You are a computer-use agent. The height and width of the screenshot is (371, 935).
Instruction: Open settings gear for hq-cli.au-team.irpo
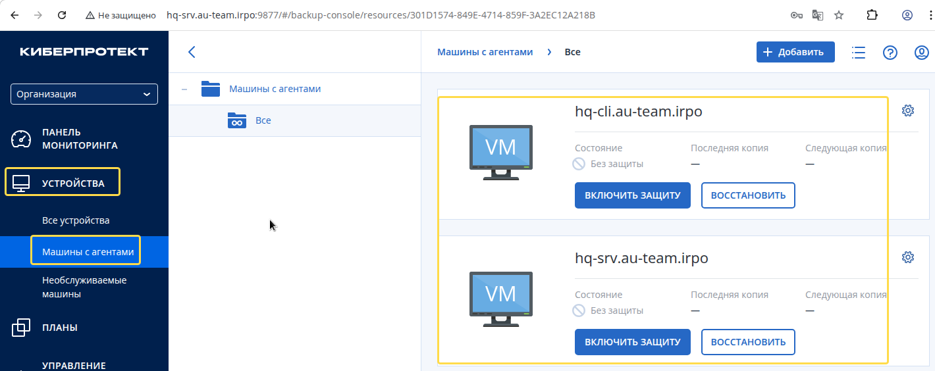[x=908, y=110]
